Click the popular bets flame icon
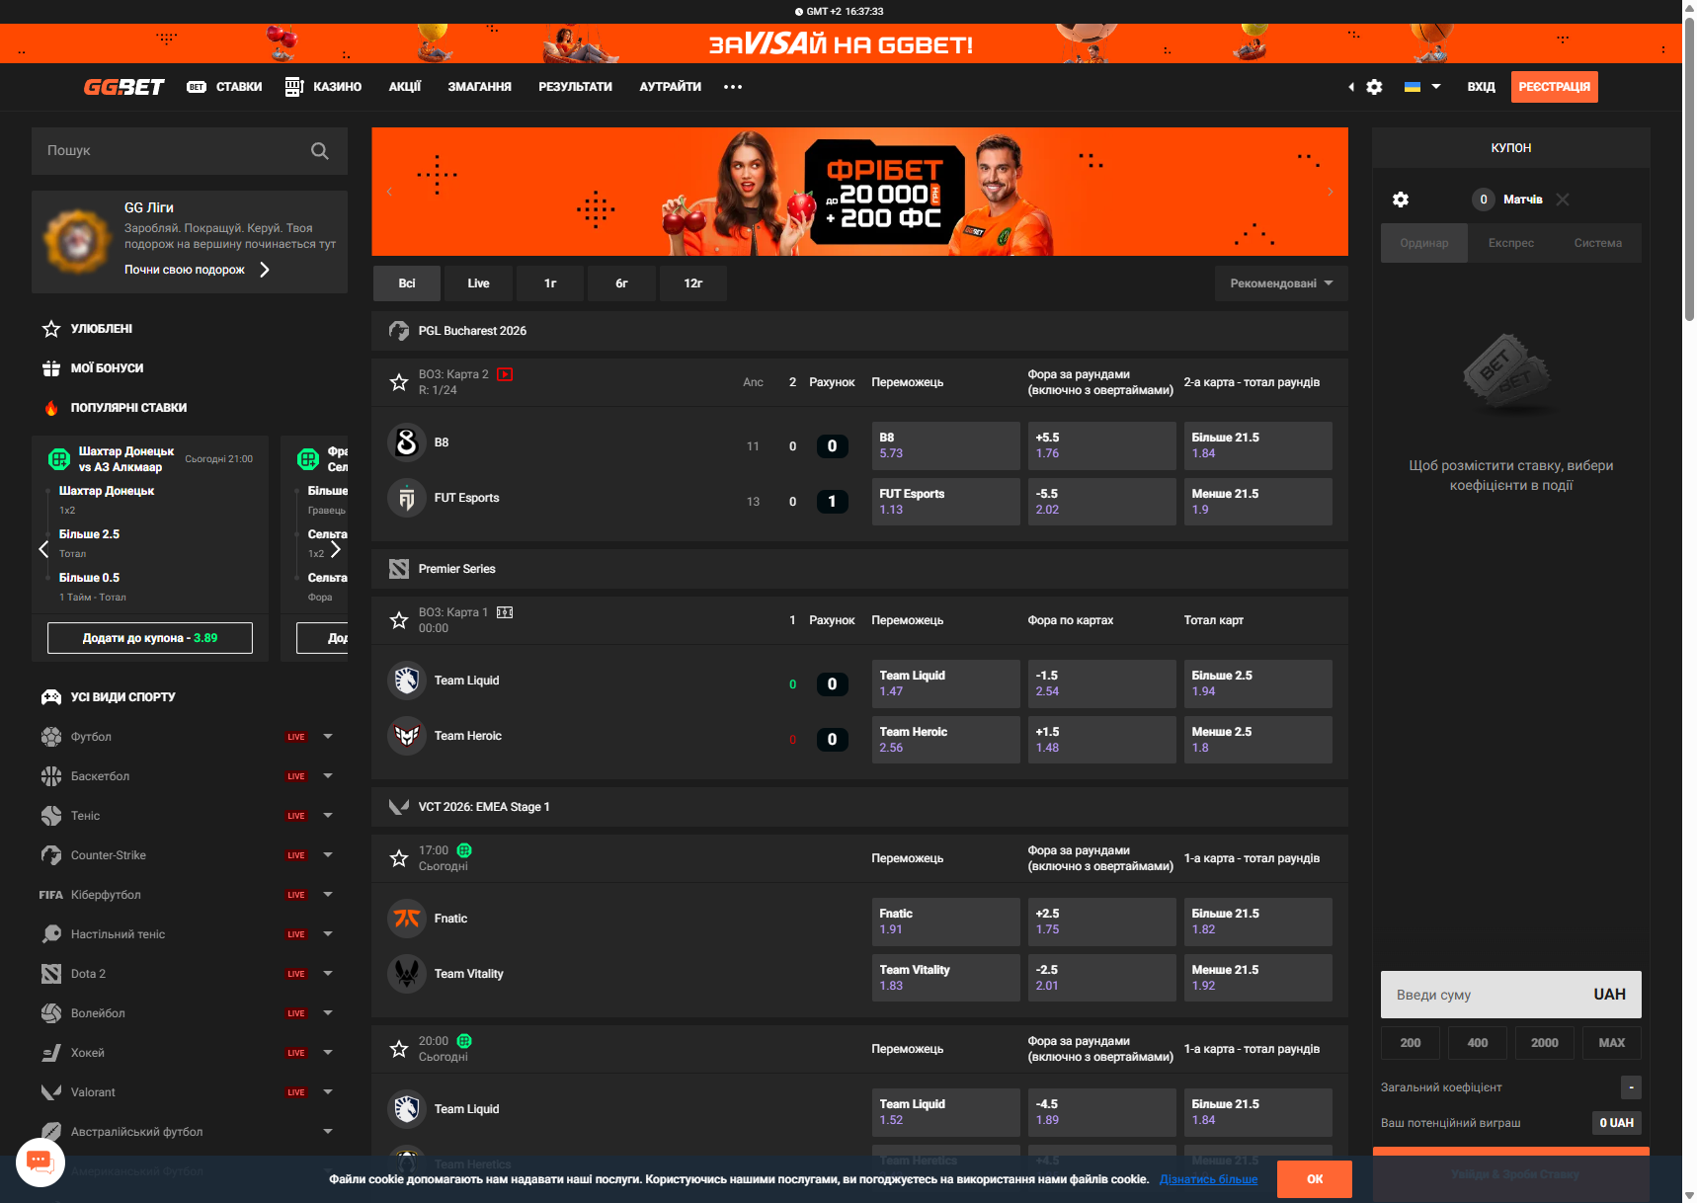1697x1203 pixels. (51, 408)
